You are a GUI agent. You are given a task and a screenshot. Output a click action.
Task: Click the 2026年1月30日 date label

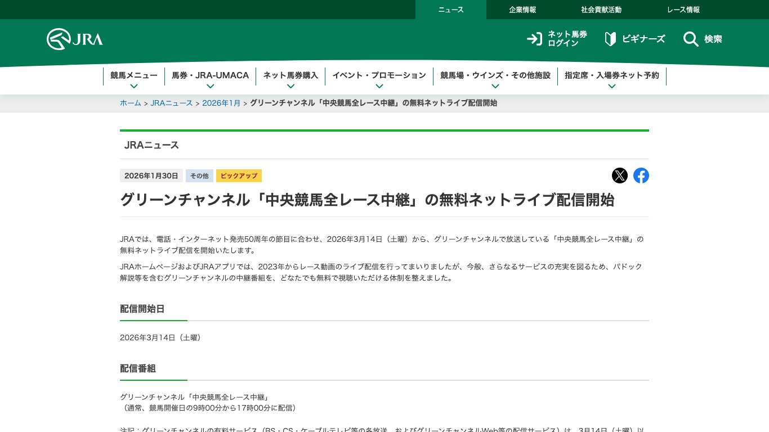pos(151,176)
